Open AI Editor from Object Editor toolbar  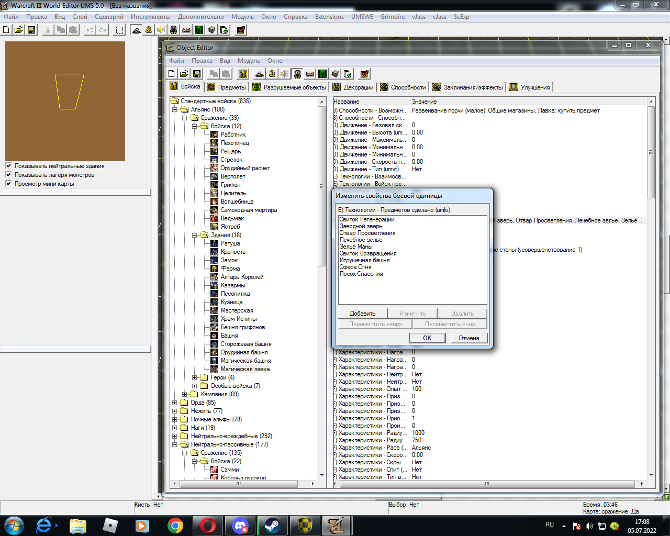pyautogui.click(x=322, y=74)
